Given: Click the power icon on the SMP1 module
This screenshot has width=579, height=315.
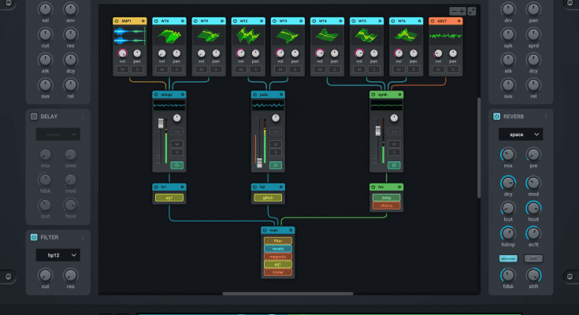Looking at the screenshot, I should pyautogui.click(x=117, y=20).
